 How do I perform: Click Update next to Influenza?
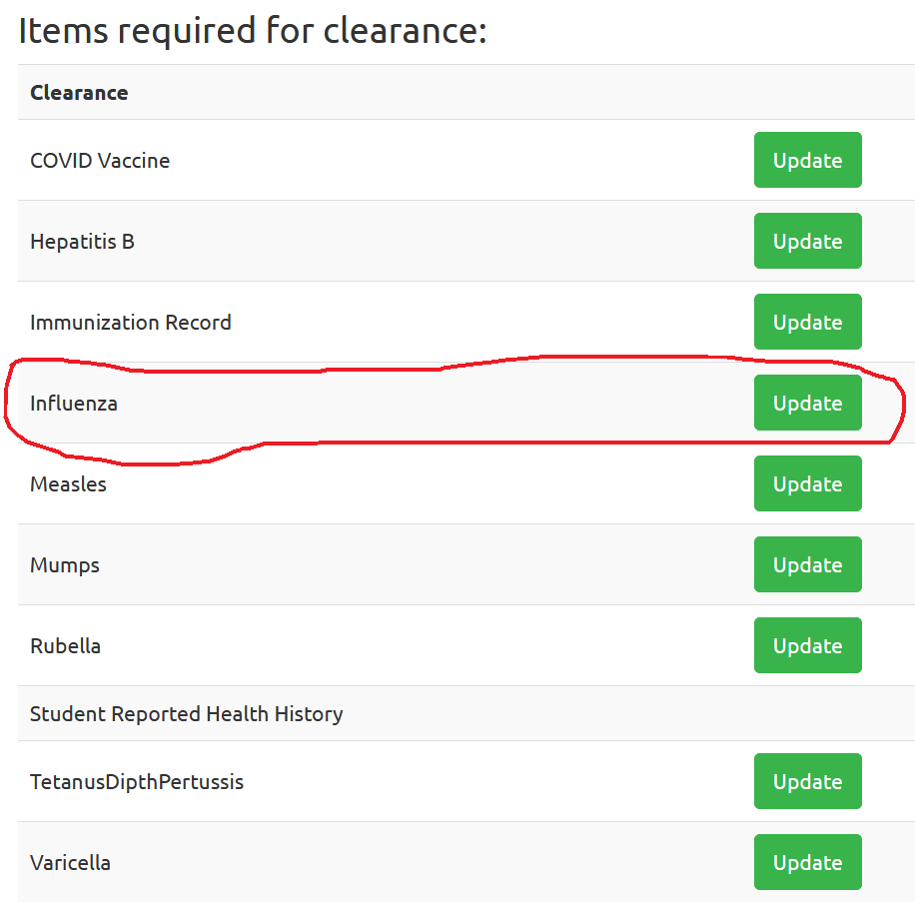tap(808, 403)
